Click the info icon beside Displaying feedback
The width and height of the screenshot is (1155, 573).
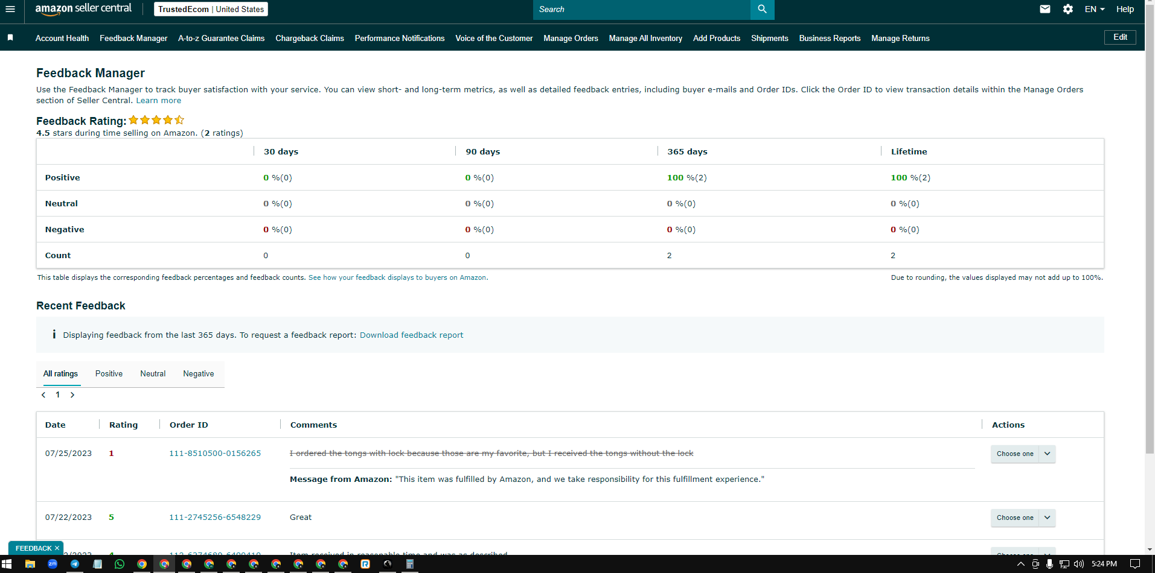pyautogui.click(x=54, y=334)
